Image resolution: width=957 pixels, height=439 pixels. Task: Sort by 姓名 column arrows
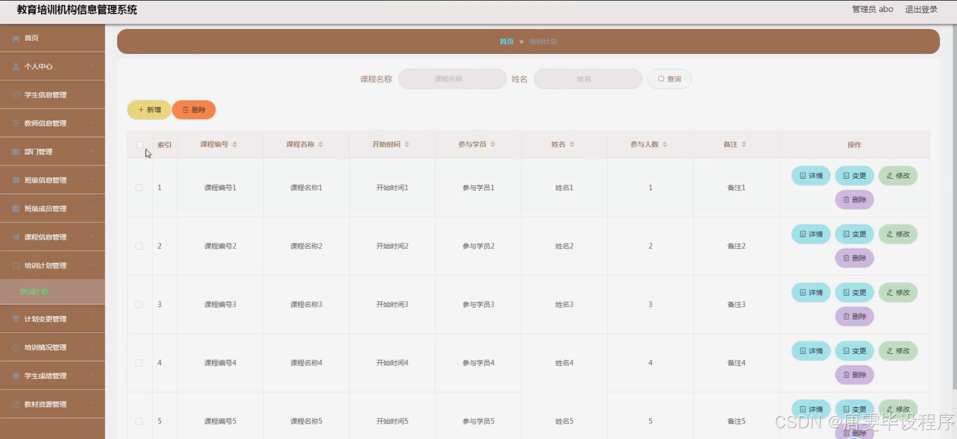point(572,144)
